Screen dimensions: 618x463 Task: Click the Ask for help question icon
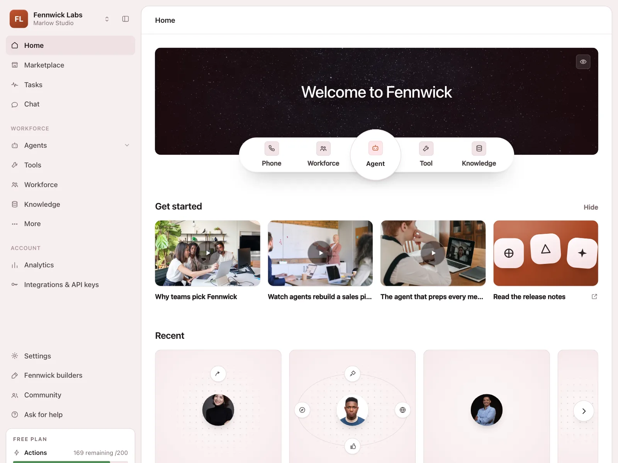click(15, 415)
